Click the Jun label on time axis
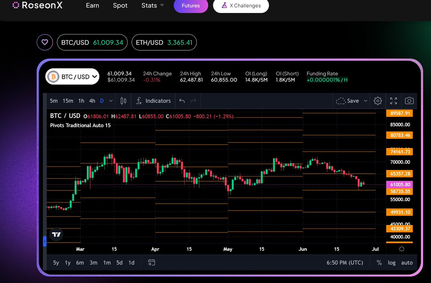The image size is (431, 283). [x=303, y=249]
